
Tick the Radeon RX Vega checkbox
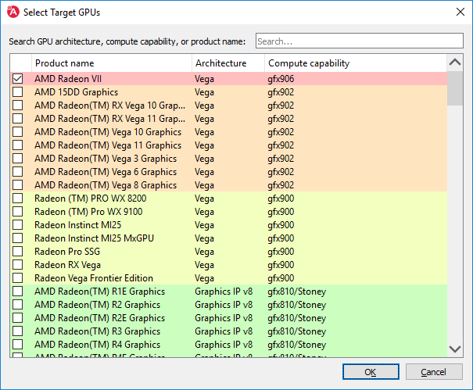pos(18,265)
